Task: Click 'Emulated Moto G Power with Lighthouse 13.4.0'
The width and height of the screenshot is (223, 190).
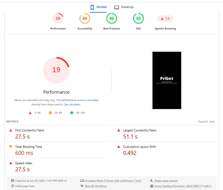Action: 113,181
